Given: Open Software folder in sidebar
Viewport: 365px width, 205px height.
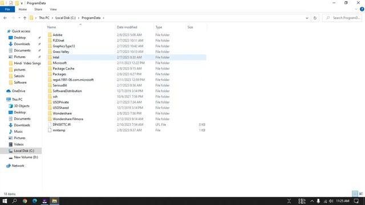Looking at the screenshot, I should pos(21,83).
